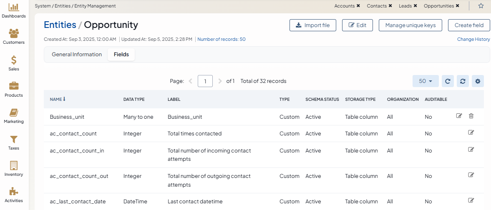
Task: Expand the 50 per-page dropdown
Action: [425, 81]
